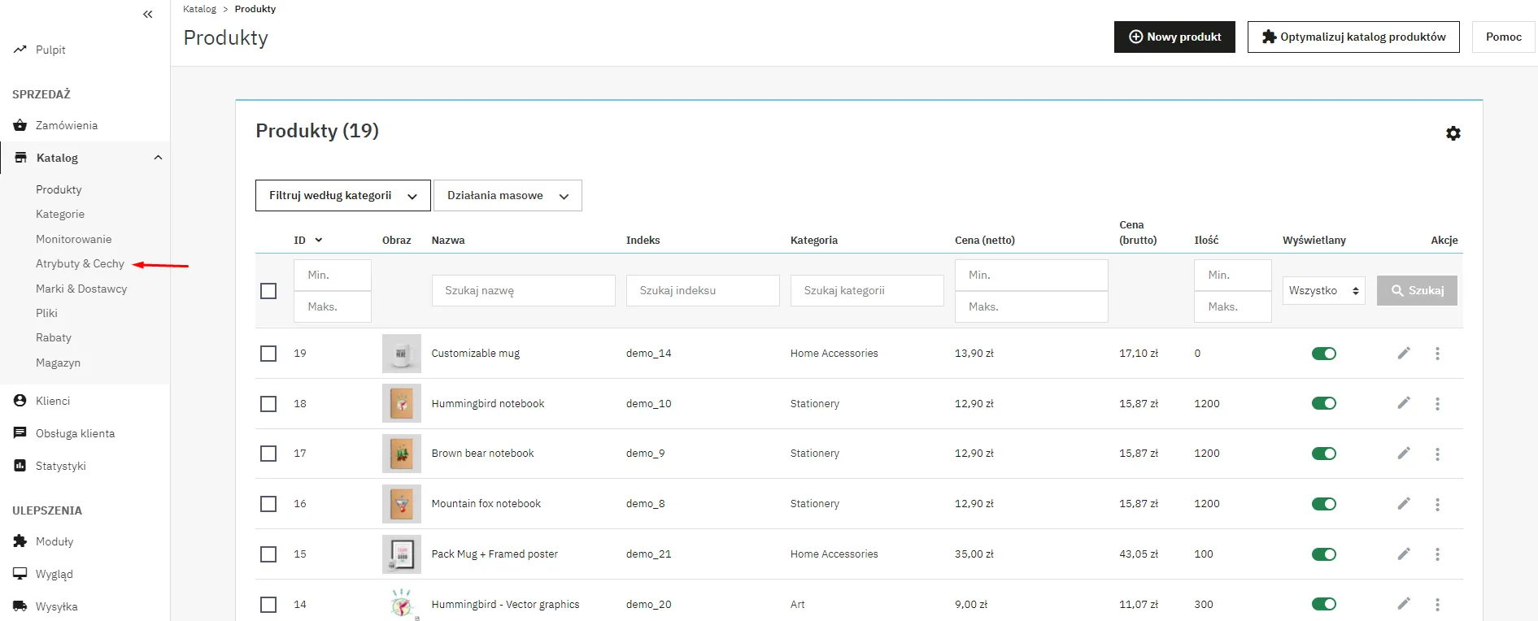Image resolution: width=1538 pixels, height=621 pixels.
Task: Open three-dot menu for Mountain fox notebook
Action: pos(1437,504)
